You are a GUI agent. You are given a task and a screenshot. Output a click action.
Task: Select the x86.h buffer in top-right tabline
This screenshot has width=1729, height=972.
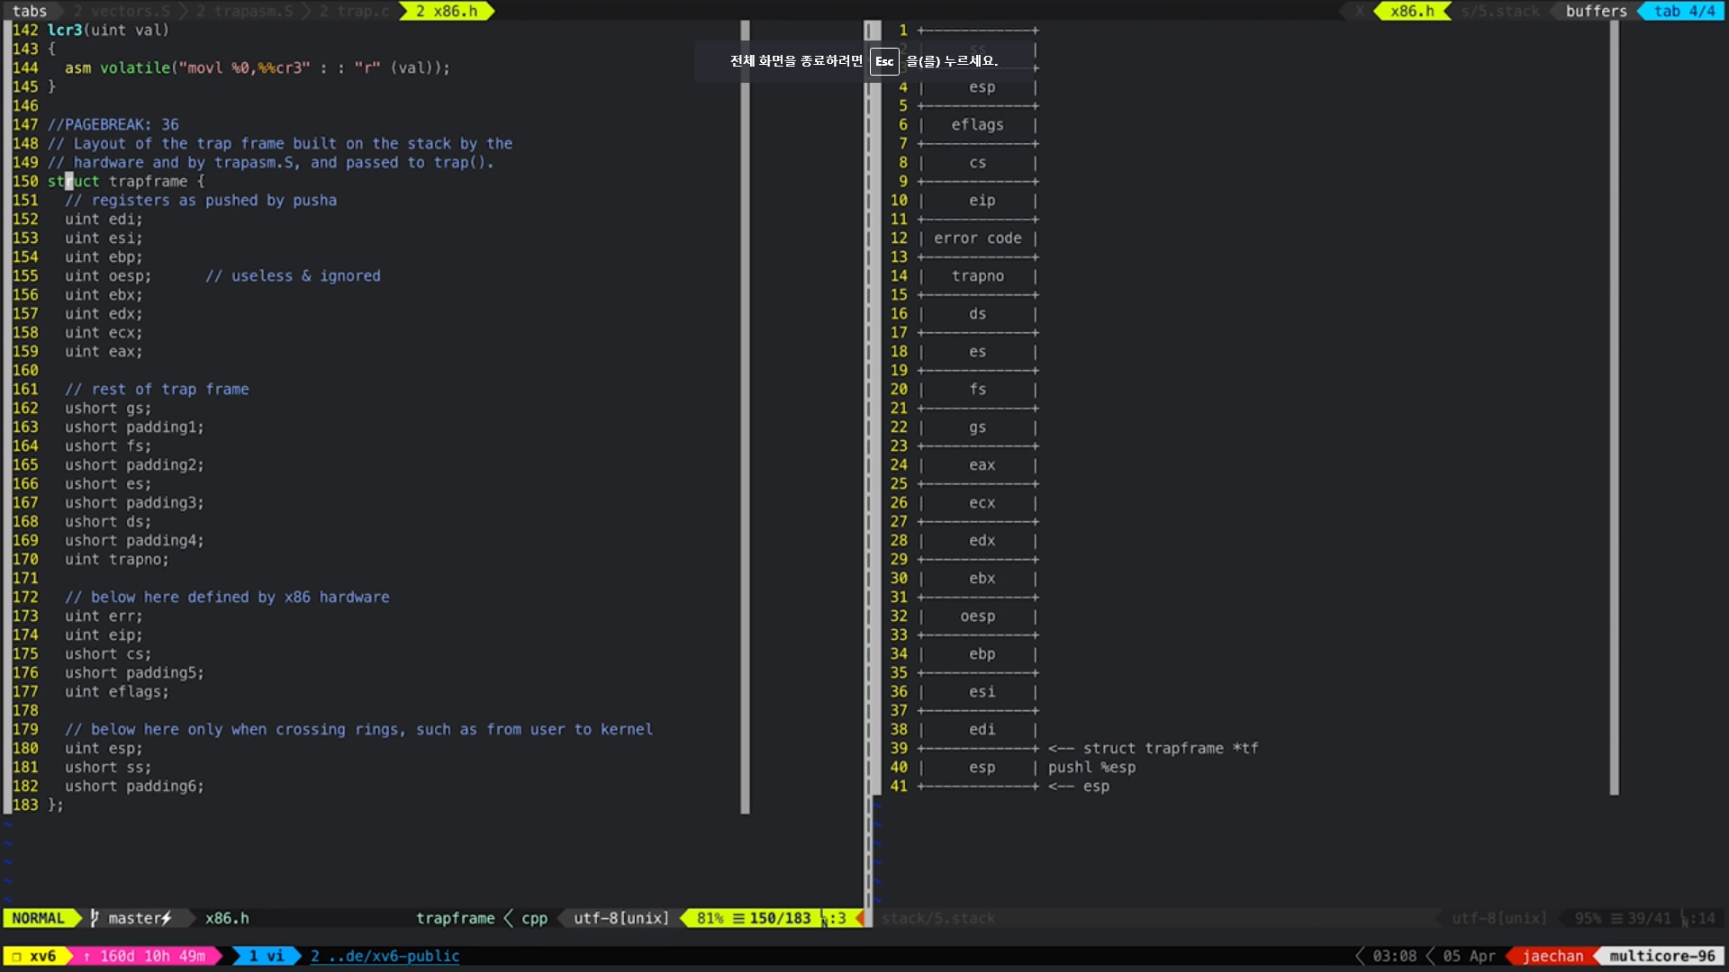click(x=1411, y=11)
